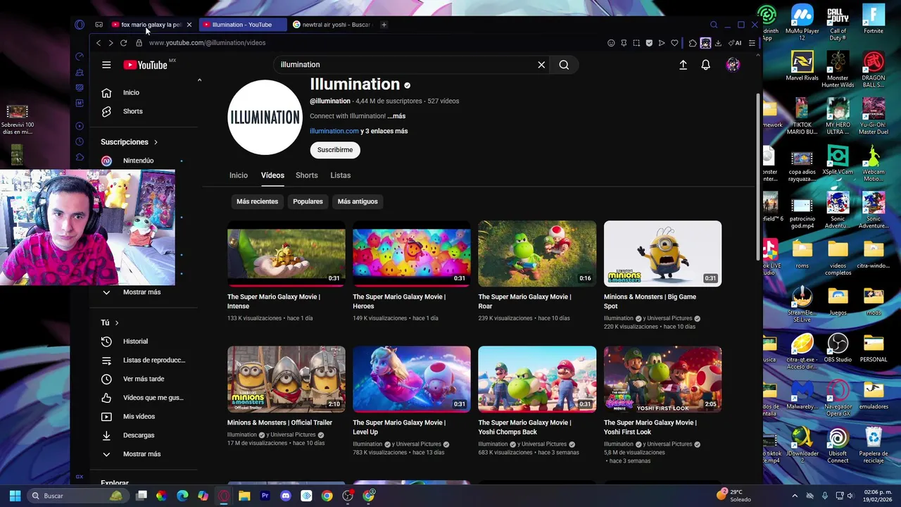Viewport: 901px width, 507px height.
Task: Open the browser extensions cube icon
Action: click(x=693, y=43)
